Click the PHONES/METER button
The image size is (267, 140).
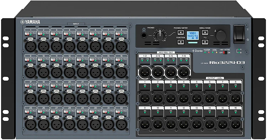(180, 32)
